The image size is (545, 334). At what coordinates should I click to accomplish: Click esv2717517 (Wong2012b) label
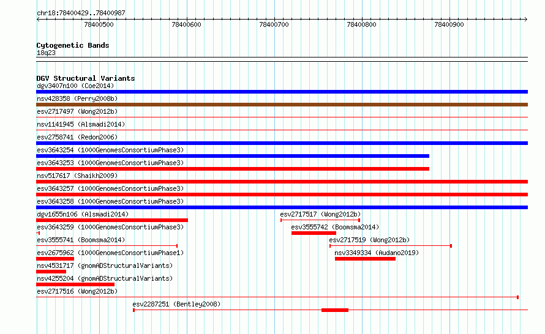click(320, 214)
